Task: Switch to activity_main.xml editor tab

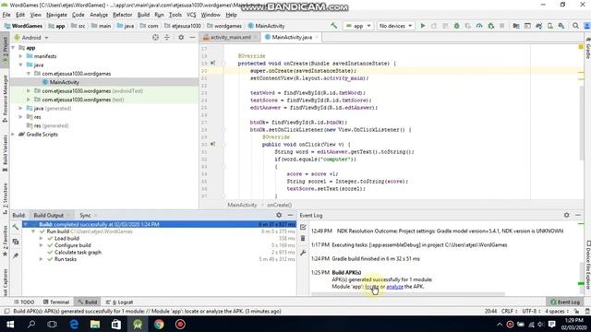Action: click(230, 37)
